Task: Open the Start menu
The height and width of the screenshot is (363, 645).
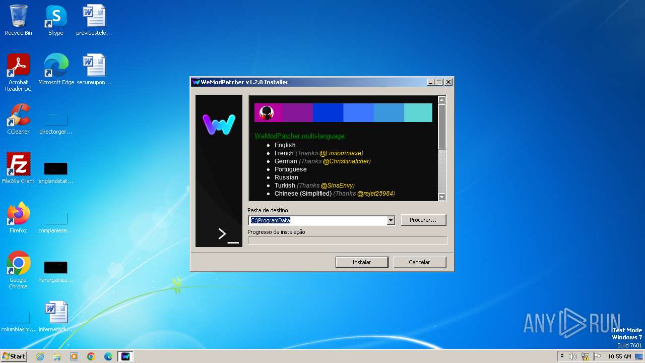Action: pos(14,356)
